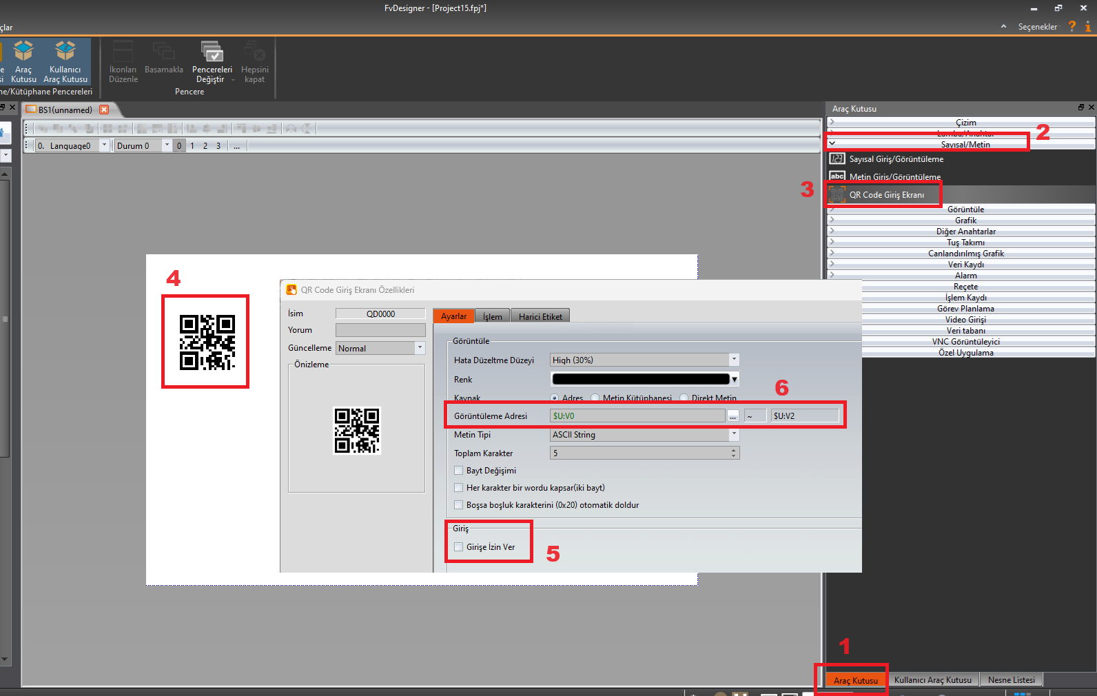Click the Araç Kutusu ribbon icon
This screenshot has width=1097, height=696.
[x=23, y=52]
